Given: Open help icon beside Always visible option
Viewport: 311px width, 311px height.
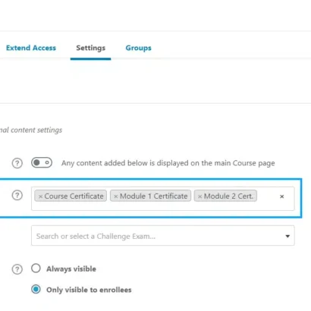Looking at the screenshot, I should (x=17, y=269).
